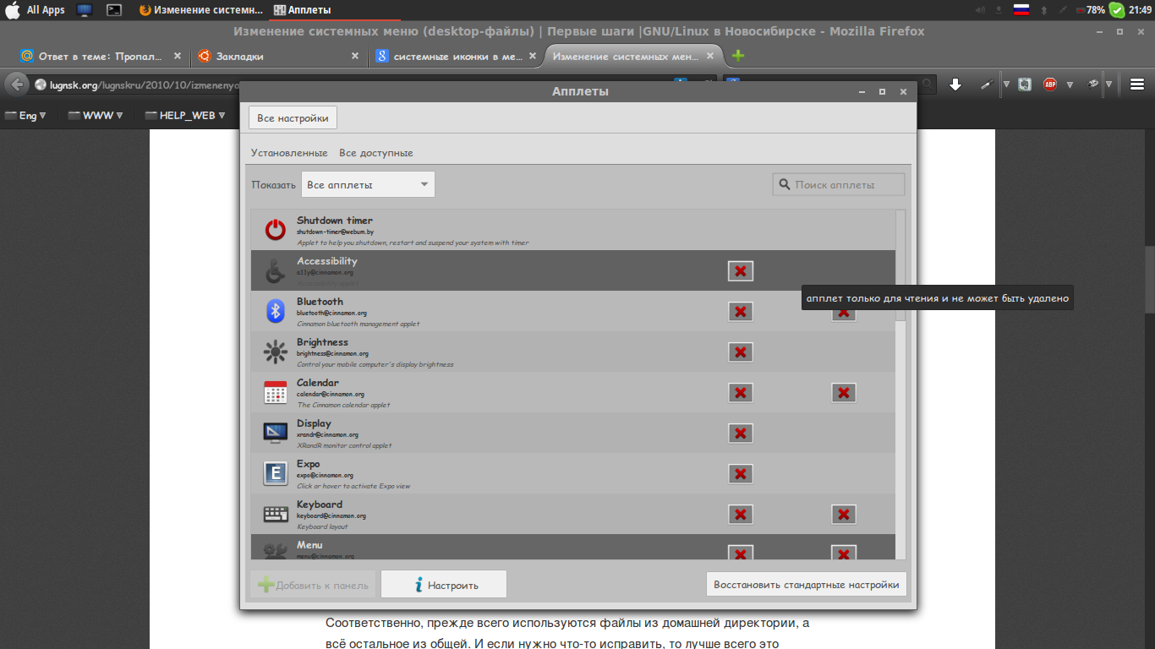Switch to the 'Все доступные' tab

[375, 153]
